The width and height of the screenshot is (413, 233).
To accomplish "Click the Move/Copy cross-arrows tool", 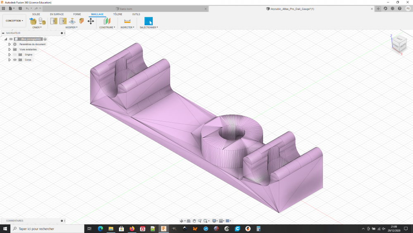I will pyautogui.click(x=91, y=21).
